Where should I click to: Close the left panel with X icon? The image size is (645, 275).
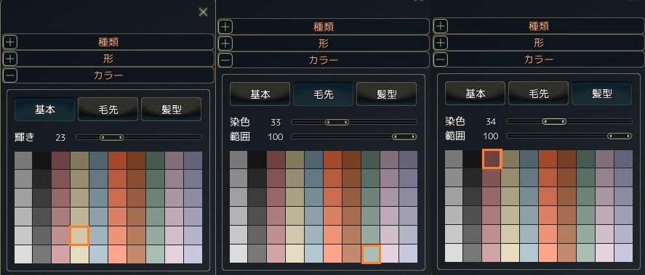203,12
